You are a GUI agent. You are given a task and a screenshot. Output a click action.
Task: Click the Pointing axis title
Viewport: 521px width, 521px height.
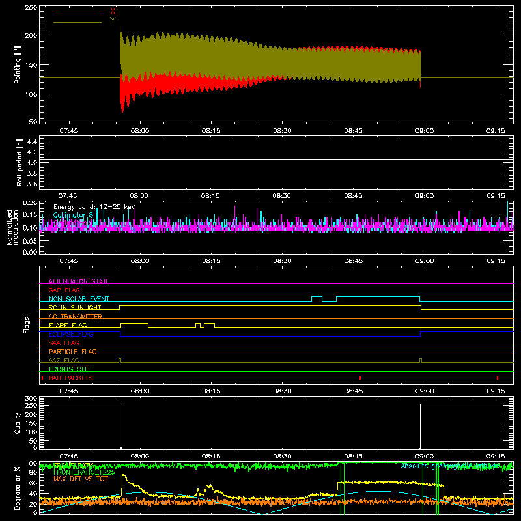point(18,64)
